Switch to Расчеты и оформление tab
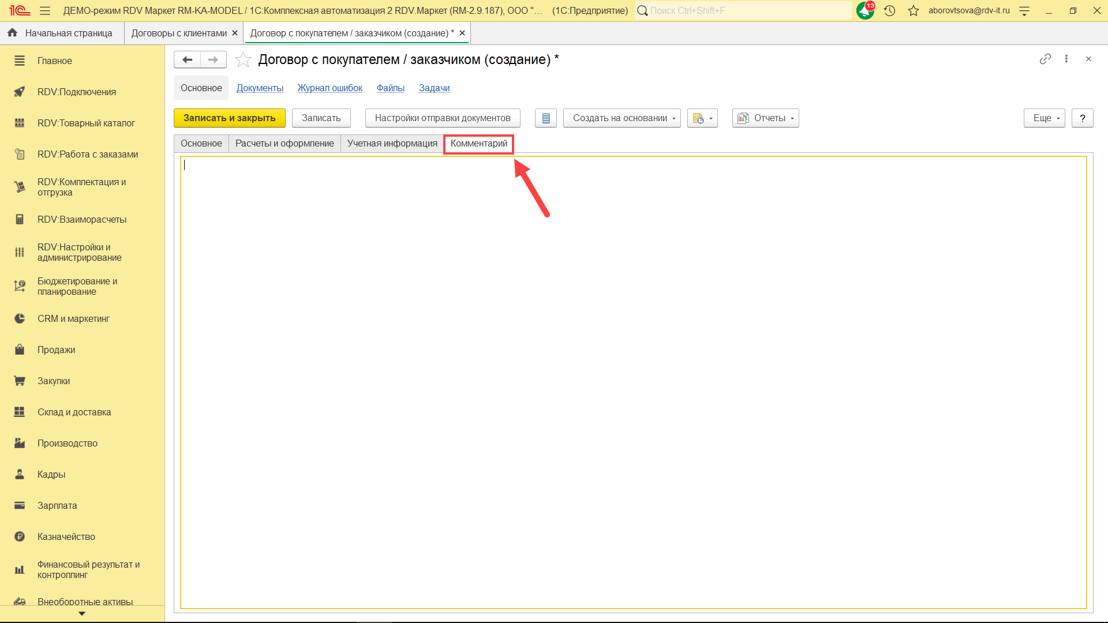The width and height of the screenshot is (1108, 623). [x=285, y=144]
